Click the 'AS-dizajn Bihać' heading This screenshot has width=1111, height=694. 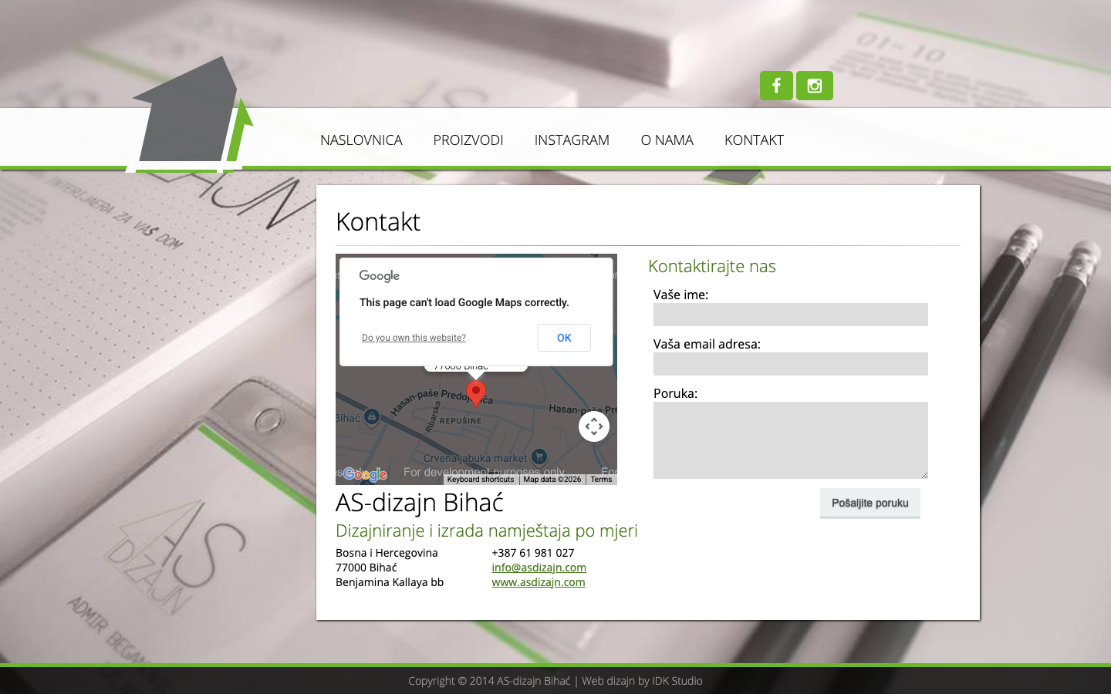420,503
